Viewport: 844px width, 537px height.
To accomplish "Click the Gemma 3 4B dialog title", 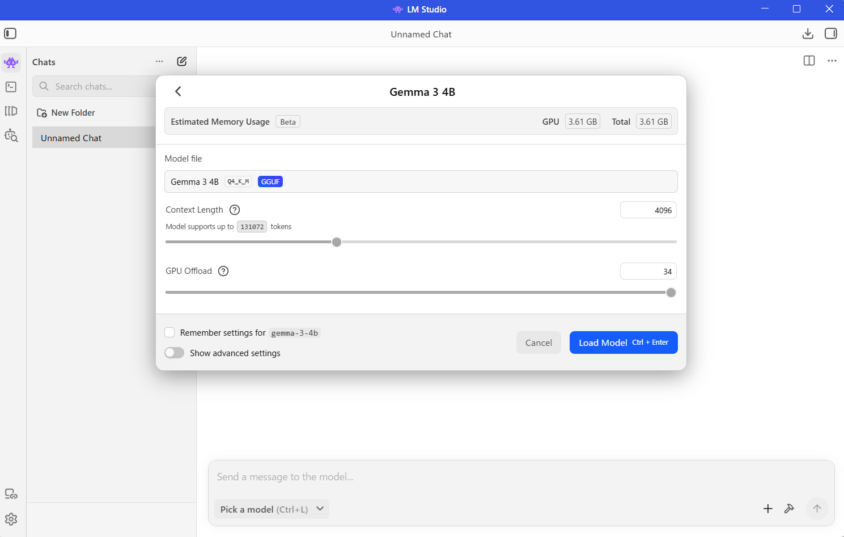I will coord(422,92).
